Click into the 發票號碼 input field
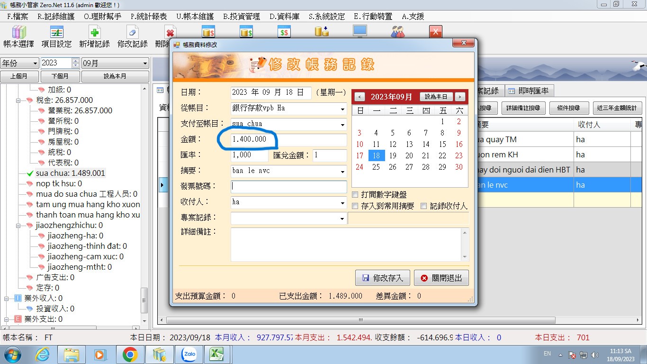 pyautogui.click(x=289, y=187)
